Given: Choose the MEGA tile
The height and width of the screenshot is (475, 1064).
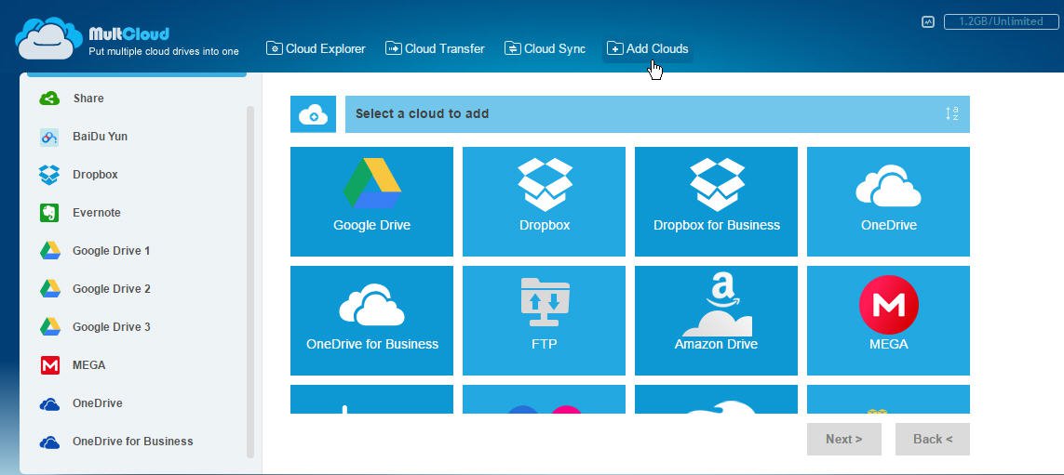Looking at the screenshot, I should coord(888,321).
